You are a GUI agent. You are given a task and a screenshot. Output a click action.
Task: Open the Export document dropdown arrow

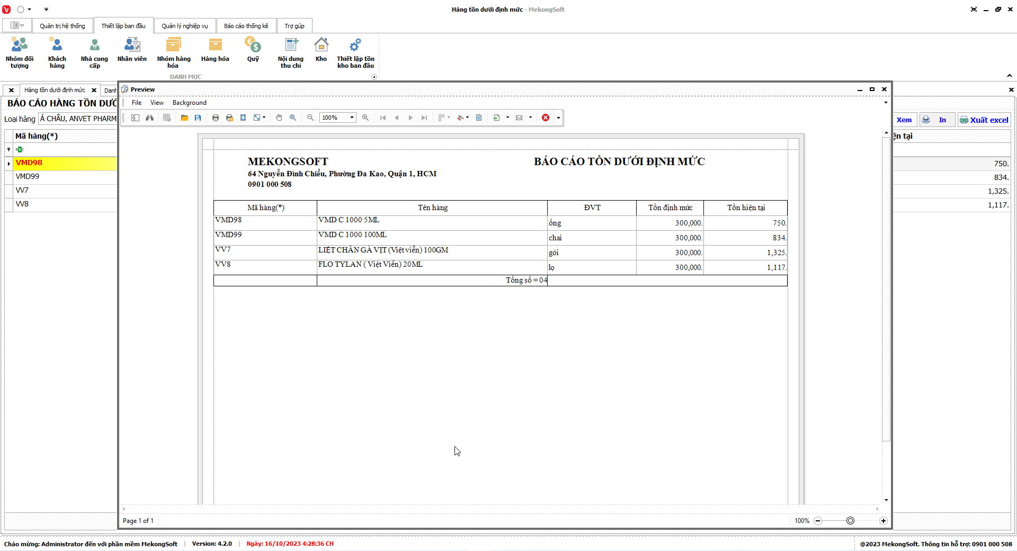coord(507,118)
